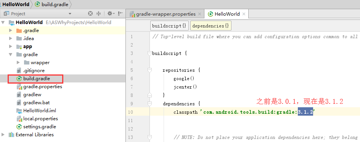360x142 pixels.
Task: Click the hide Project panel icon
Action: pos(120,14)
